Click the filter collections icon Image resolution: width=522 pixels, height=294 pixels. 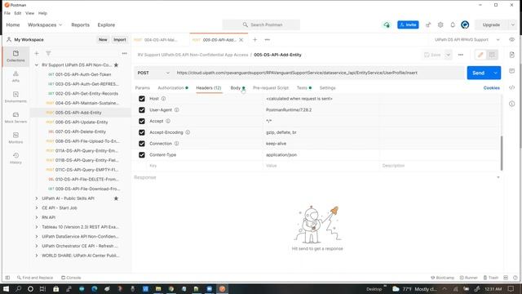[x=48, y=53]
